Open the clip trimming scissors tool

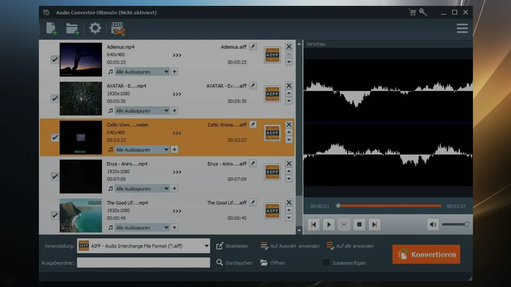[x=118, y=29]
